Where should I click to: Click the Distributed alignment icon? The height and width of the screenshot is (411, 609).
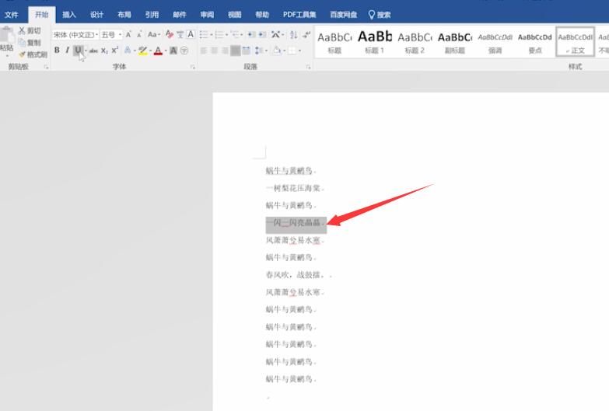(247, 51)
